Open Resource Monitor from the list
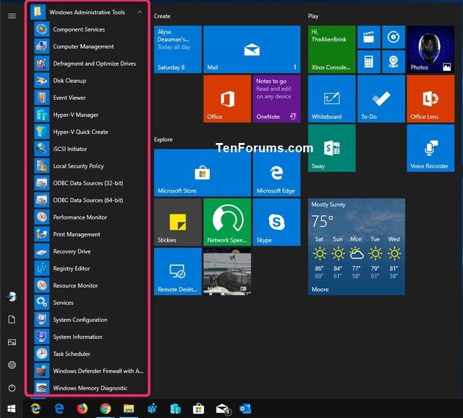 click(x=88, y=285)
